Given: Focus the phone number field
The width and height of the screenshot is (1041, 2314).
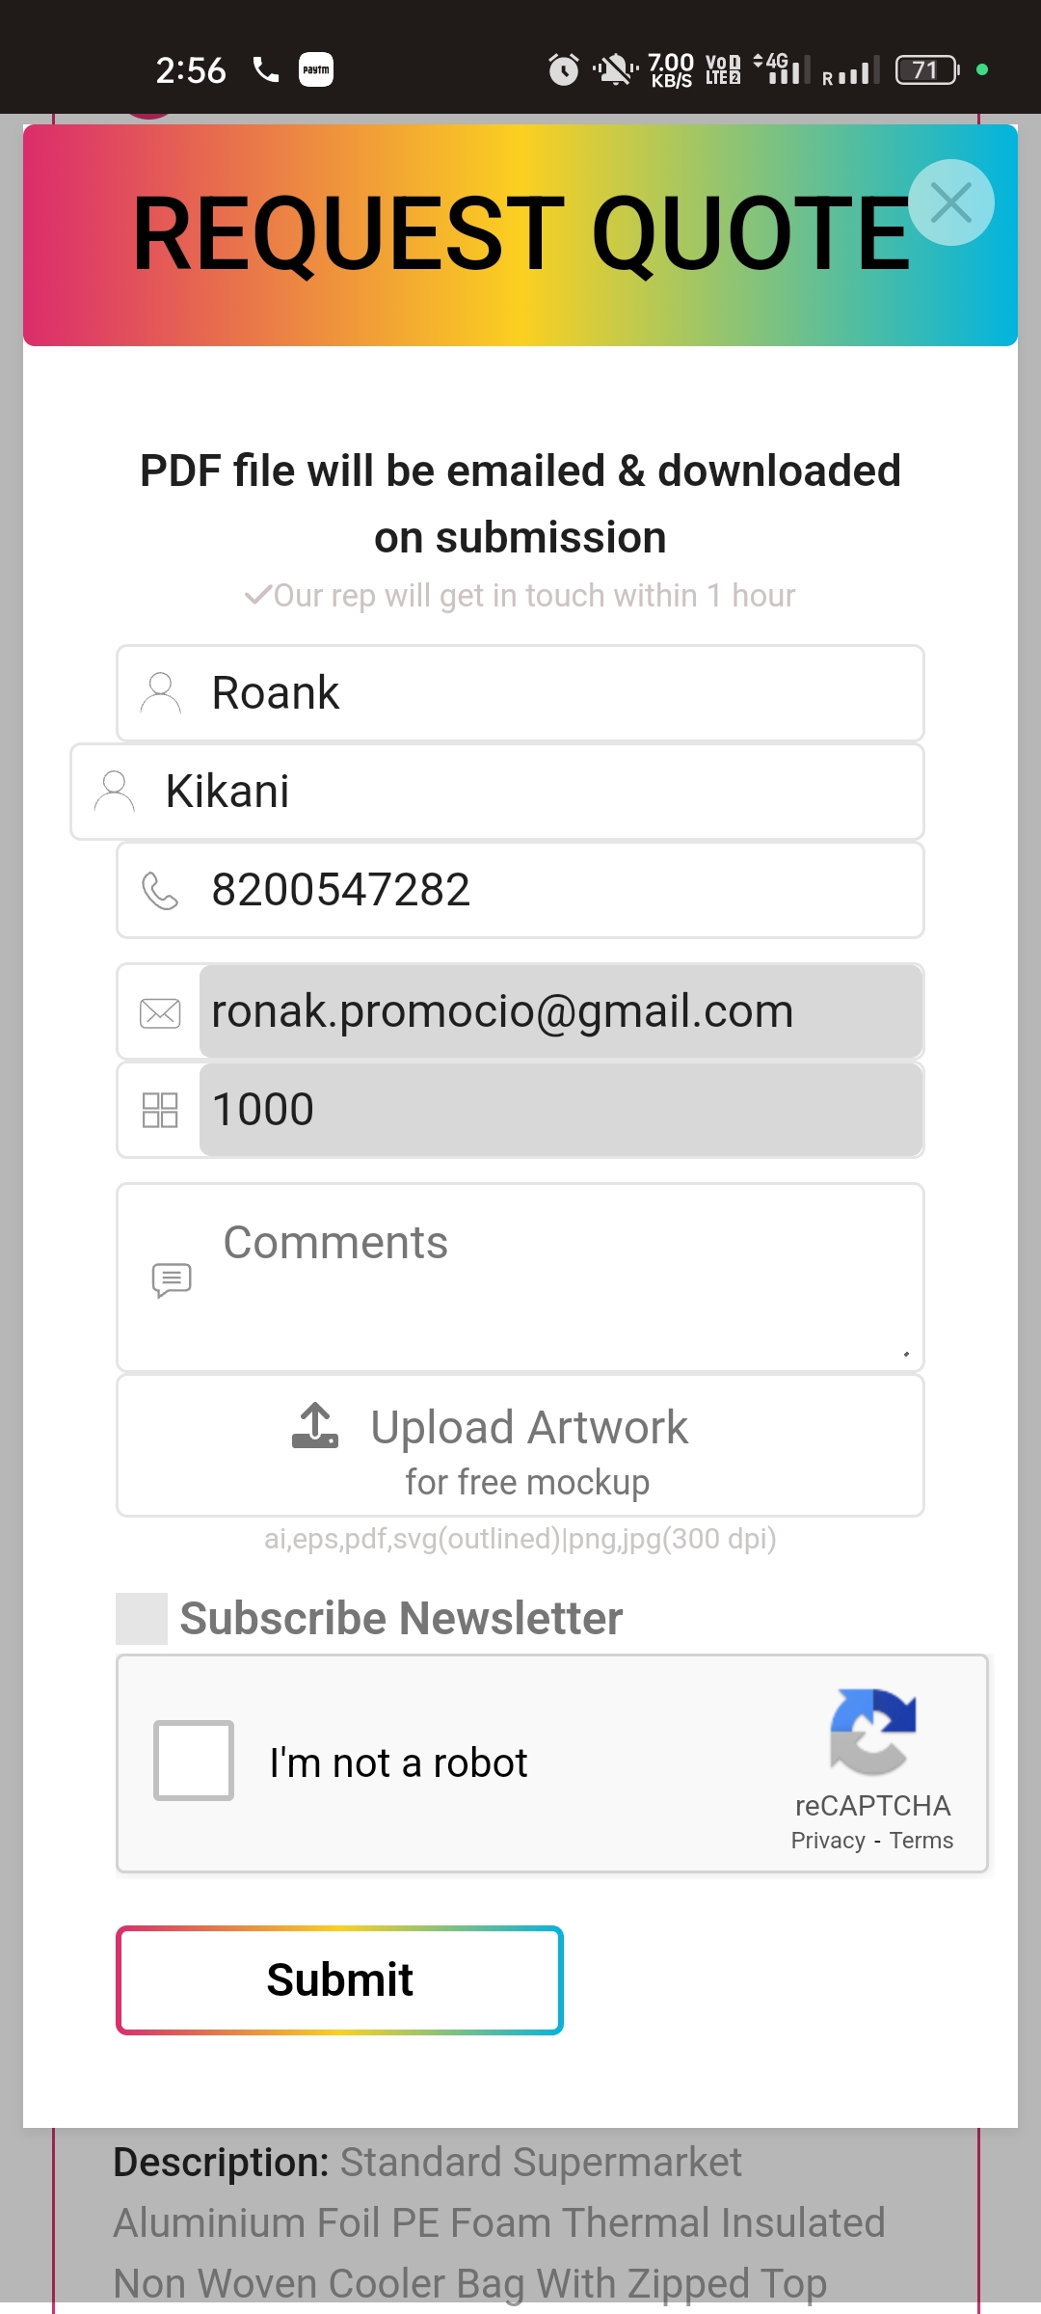Looking at the screenshot, I should pos(559,890).
